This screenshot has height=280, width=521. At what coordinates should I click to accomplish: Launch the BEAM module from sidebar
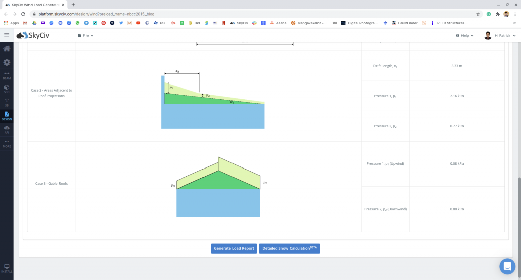point(7,75)
